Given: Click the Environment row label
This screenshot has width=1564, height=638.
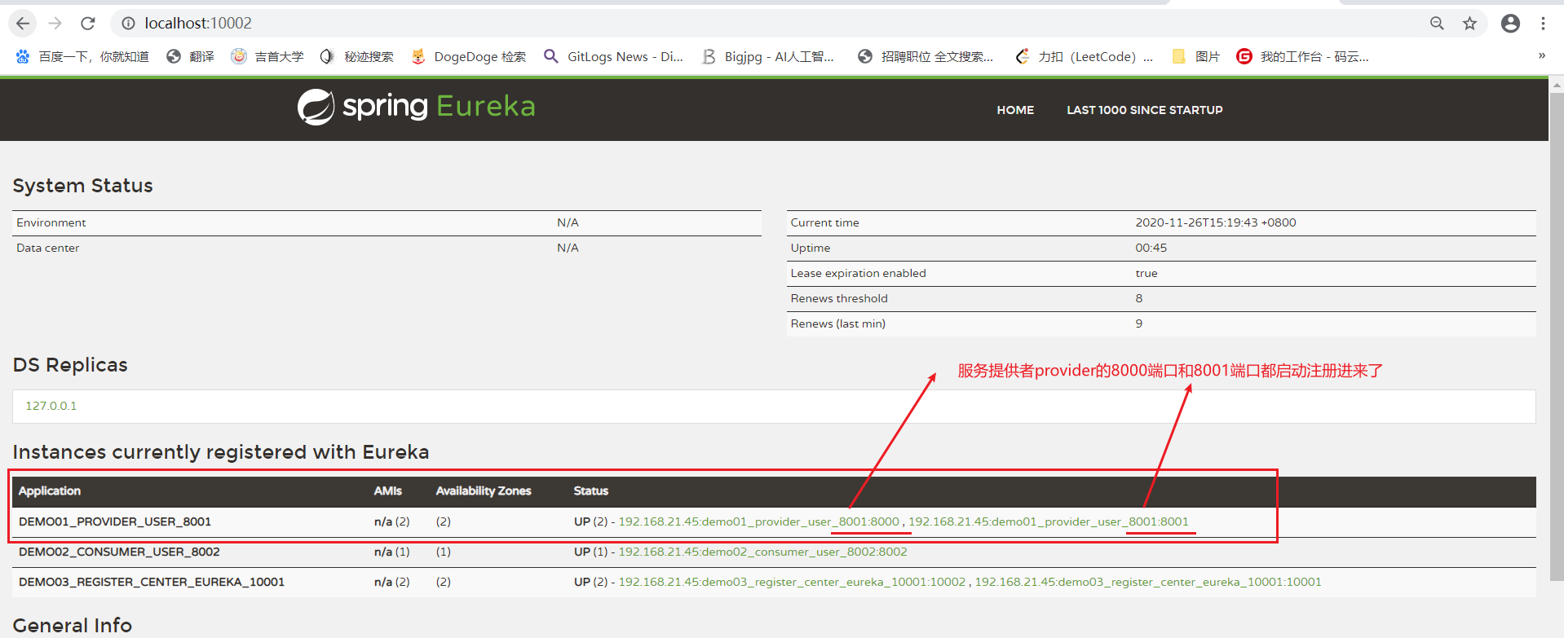Looking at the screenshot, I should (51, 222).
